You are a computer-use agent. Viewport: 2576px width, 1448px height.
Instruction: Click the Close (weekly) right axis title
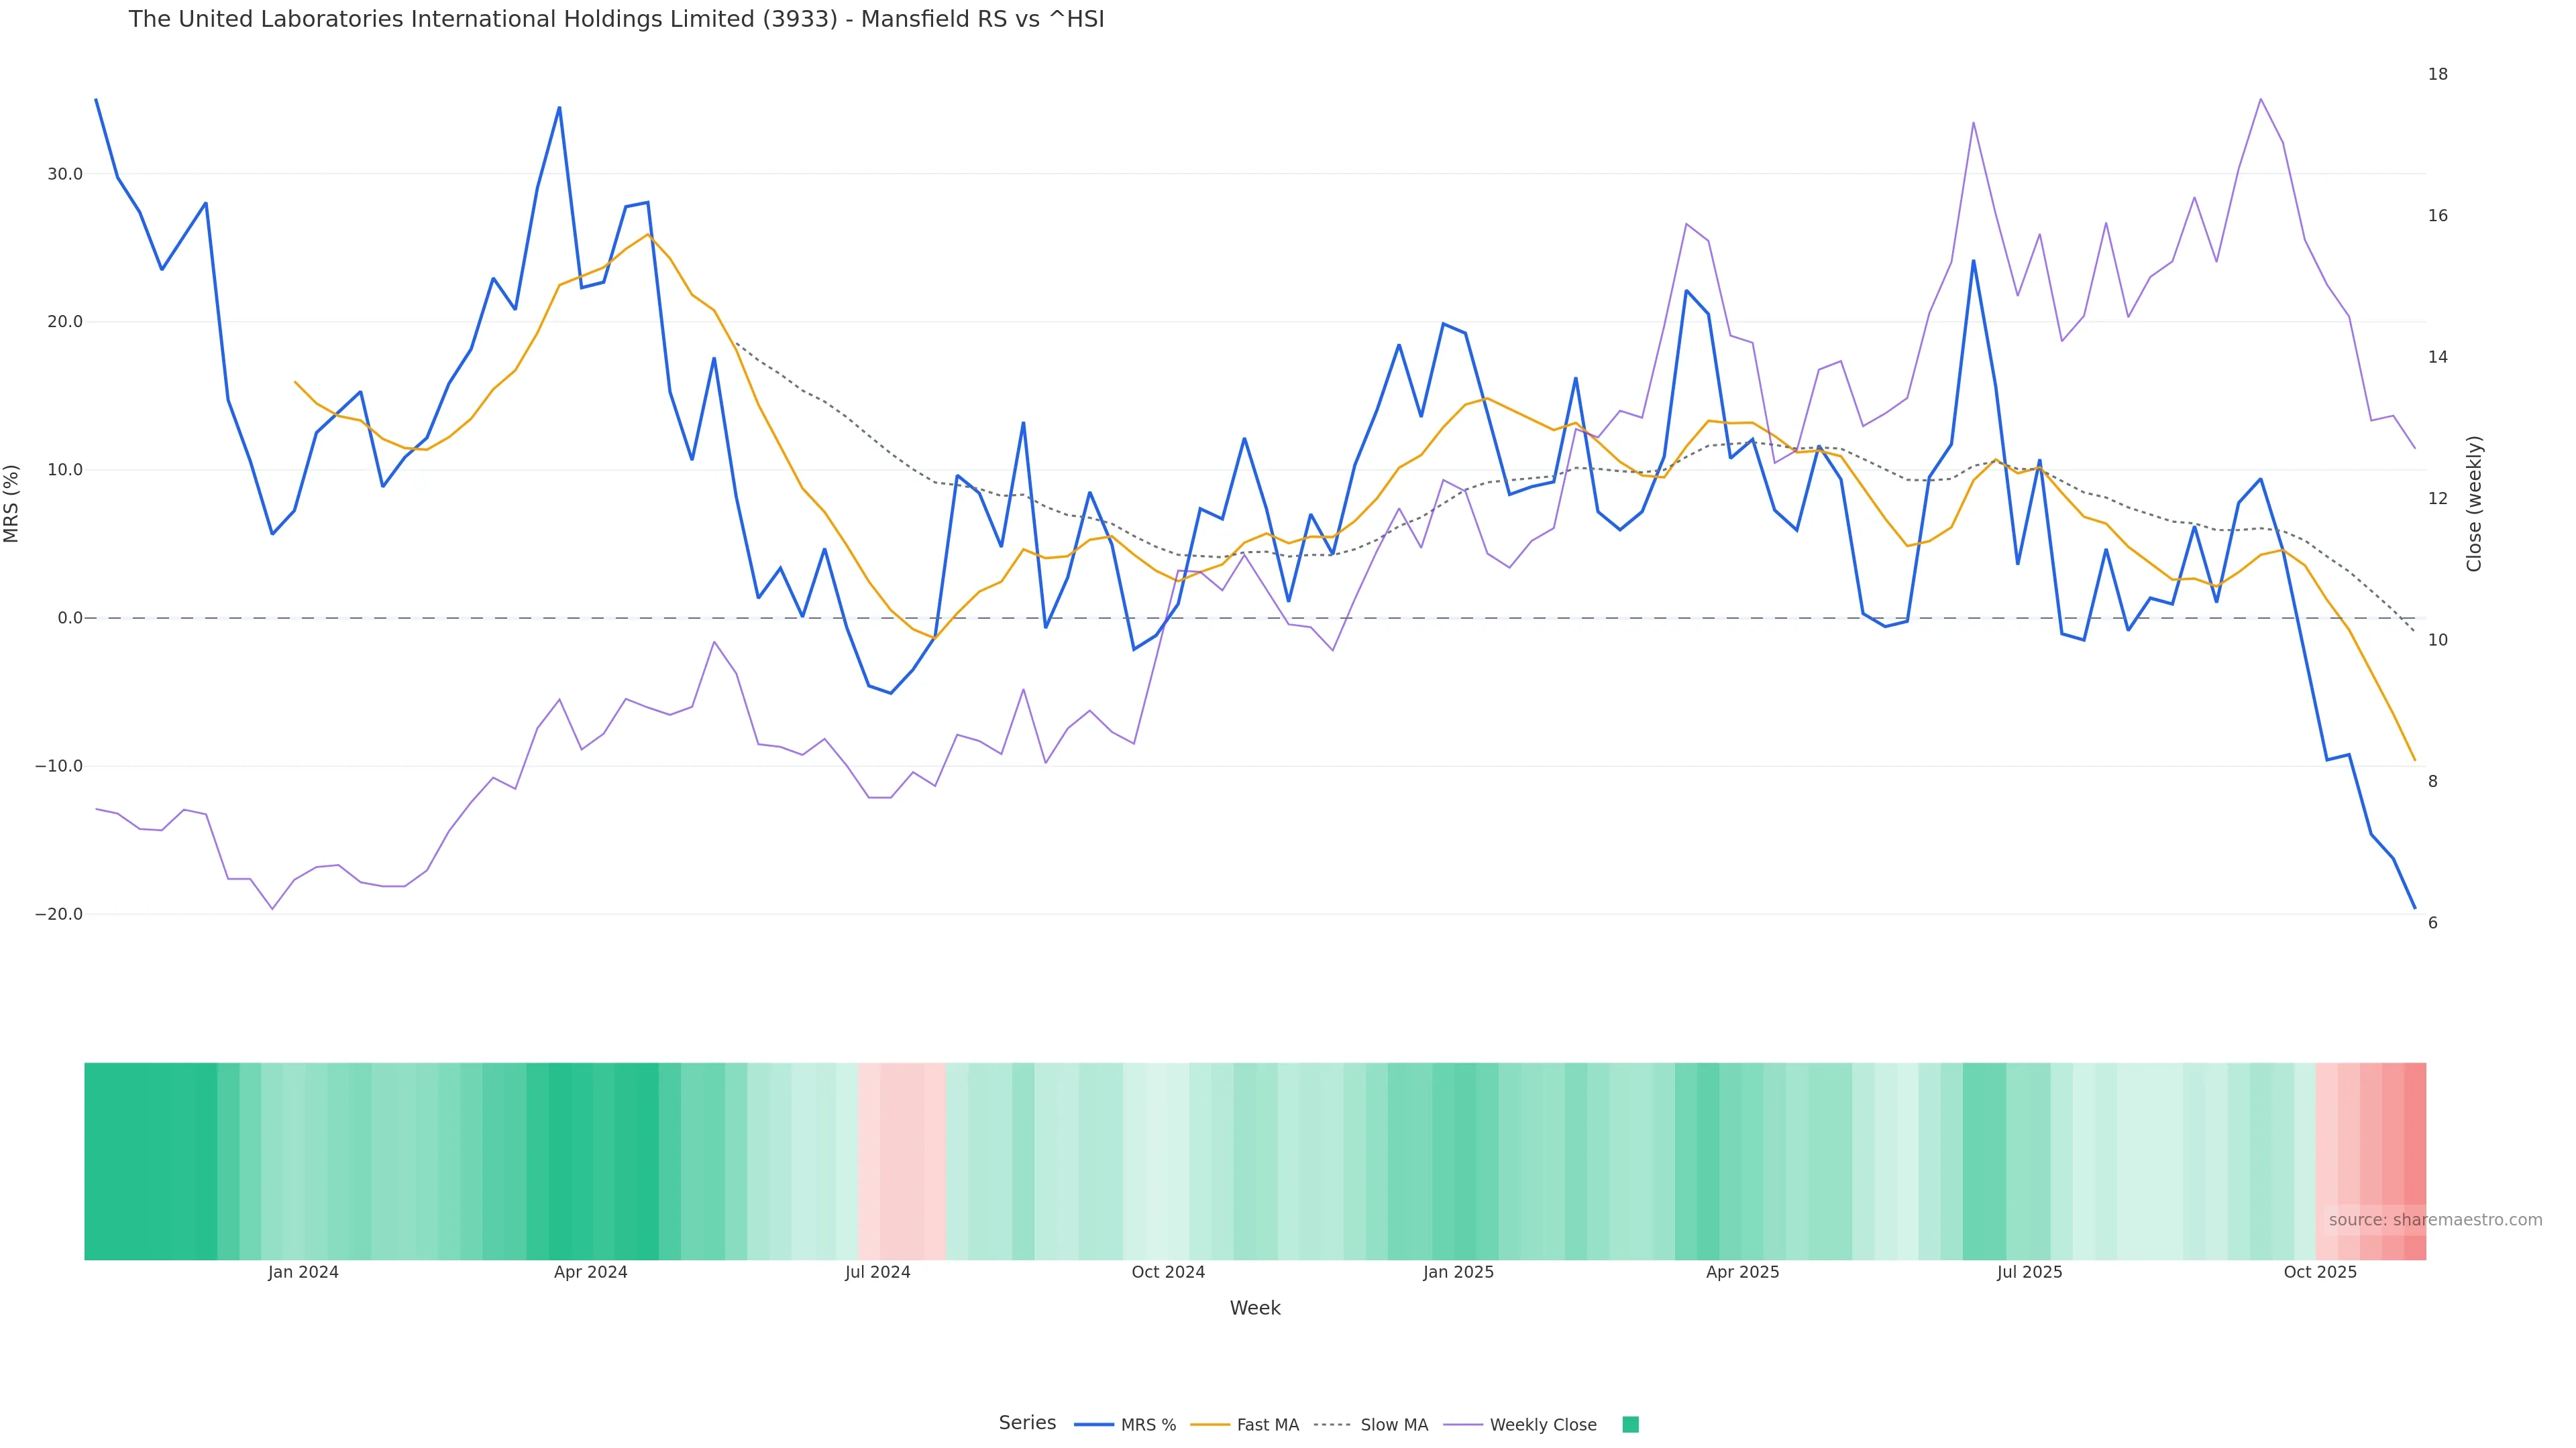[x=2474, y=503]
